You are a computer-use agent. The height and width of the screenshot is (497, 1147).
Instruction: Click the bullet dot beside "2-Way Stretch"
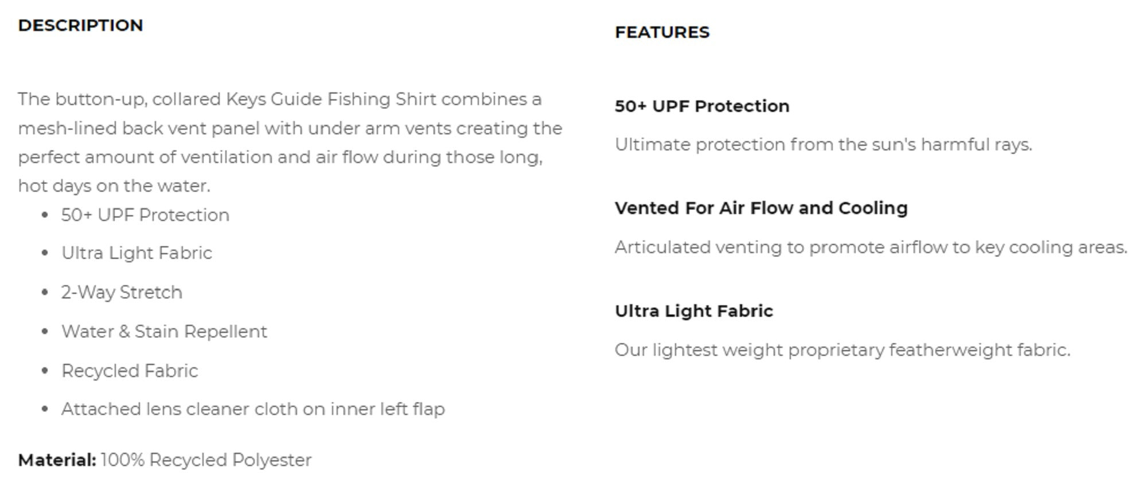coord(45,292)
